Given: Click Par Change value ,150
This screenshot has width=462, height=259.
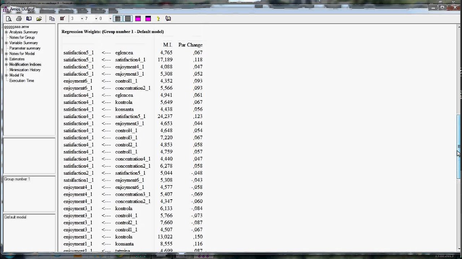Looking at the screenshot, I should [197, 237].
